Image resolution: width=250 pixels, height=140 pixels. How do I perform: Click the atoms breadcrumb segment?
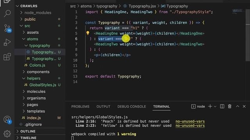(x=86, y=6)
